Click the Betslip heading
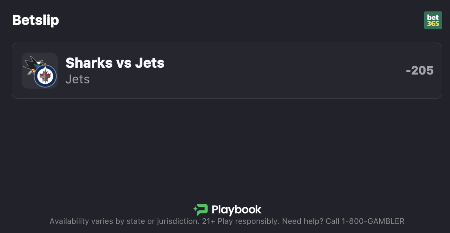The height and width of the screenshot is (233, 450). click(36, 20)
